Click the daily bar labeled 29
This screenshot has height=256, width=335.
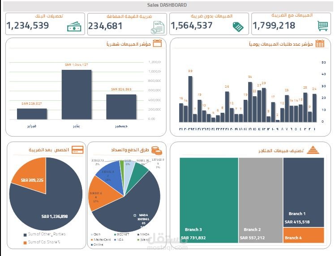[x=264, y=105]
